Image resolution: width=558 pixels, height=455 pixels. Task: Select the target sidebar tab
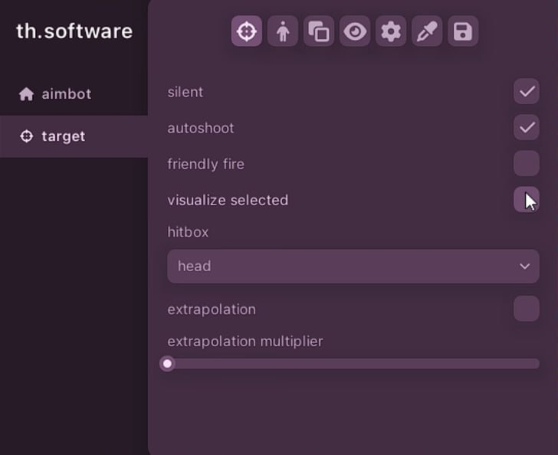(63, 136)
